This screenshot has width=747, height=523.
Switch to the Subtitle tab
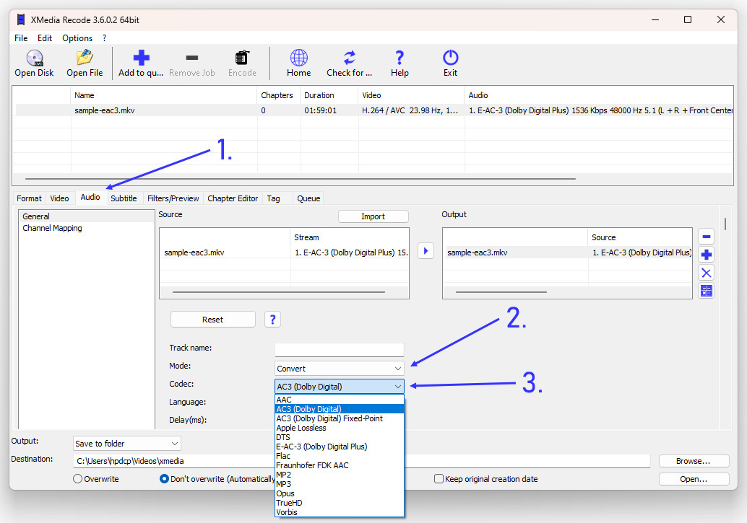124,198
